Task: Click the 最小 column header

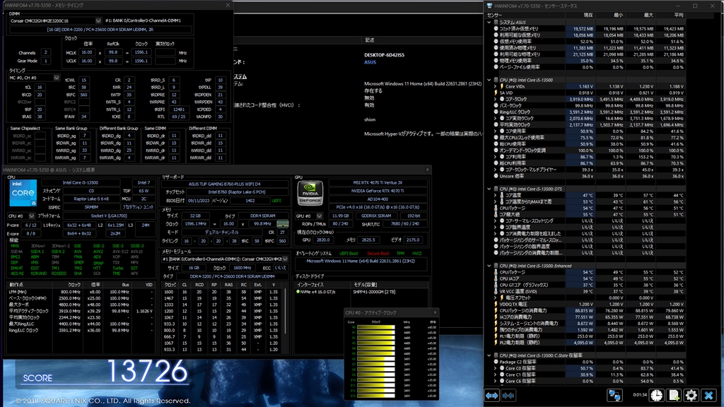Action: 610,16
